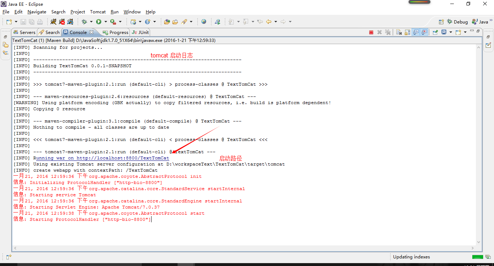Screen dimensions: 494x266
Task: Click the green Run button
Action: [x=99, y=22]
